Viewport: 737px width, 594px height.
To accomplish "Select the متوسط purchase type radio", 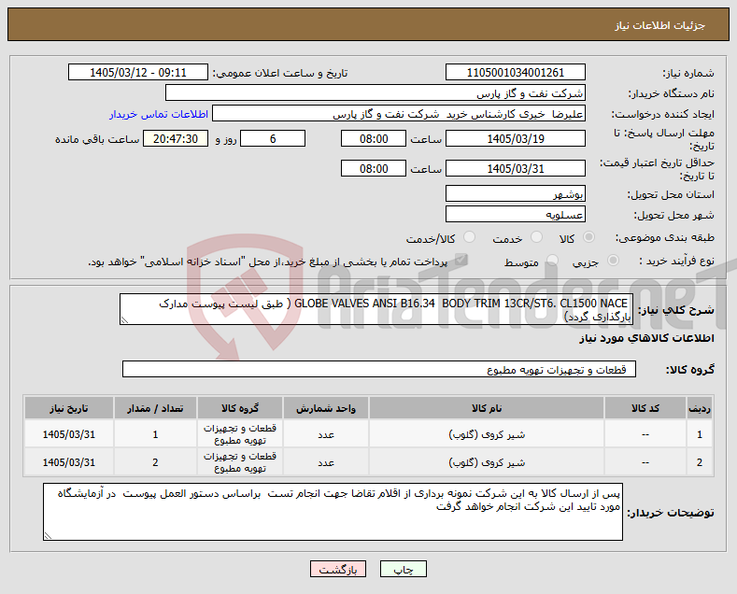I will coord(552,261).
